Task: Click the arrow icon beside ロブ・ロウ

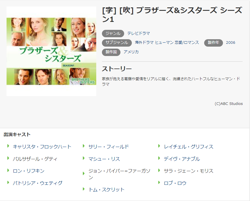Action: point(159,183)
